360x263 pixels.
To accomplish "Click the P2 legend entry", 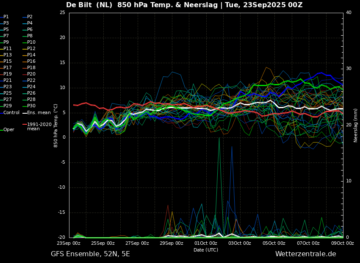I will 28,17.
